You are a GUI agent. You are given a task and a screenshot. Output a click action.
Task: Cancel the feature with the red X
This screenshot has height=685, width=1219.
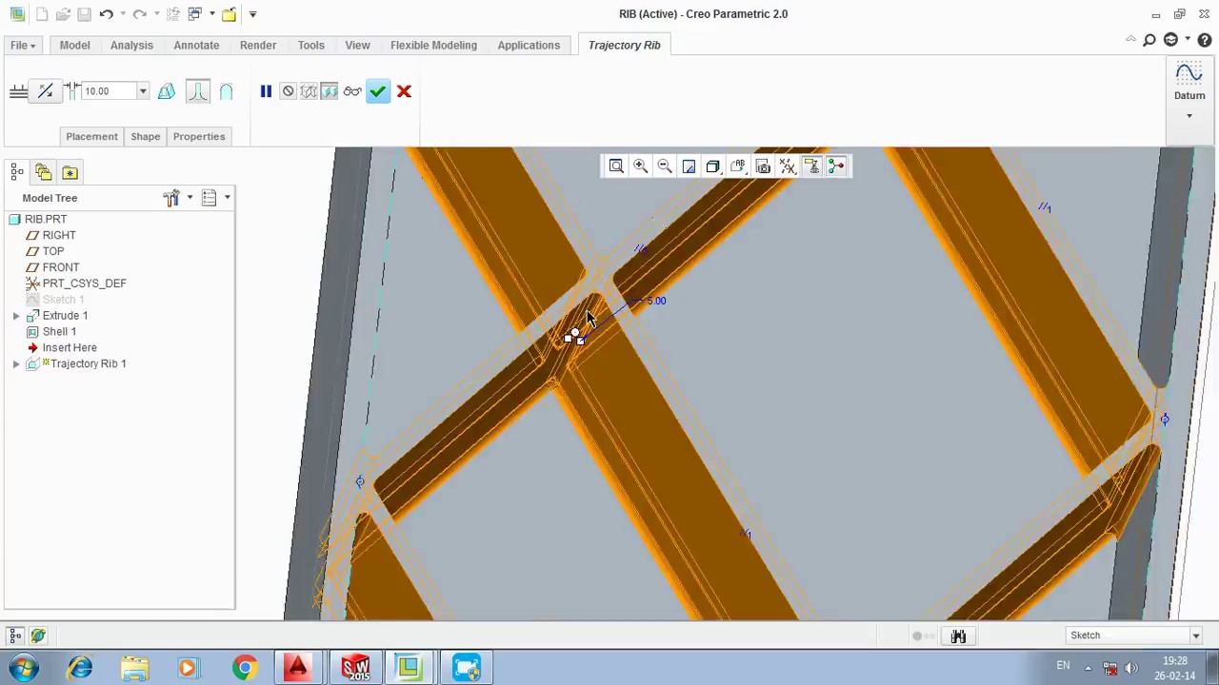click(404, 91)
